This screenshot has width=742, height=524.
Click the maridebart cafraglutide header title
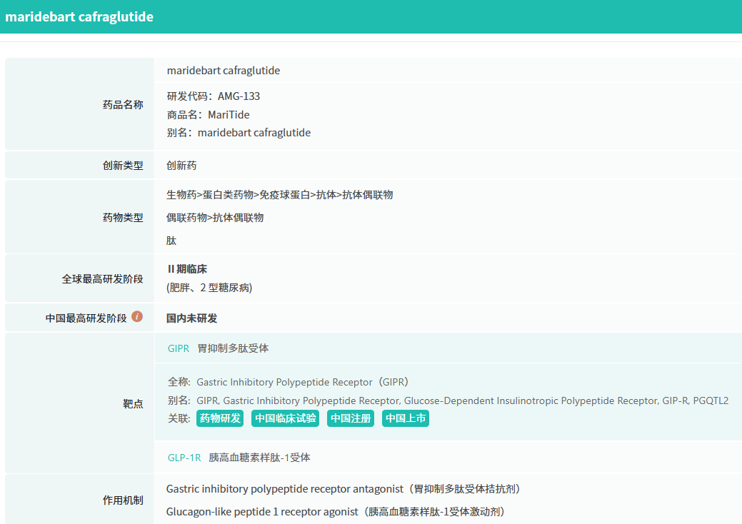(79, 17)
